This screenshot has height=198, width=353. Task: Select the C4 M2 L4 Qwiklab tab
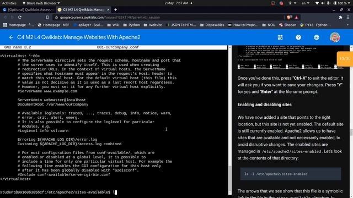click(x=83, y=10)
